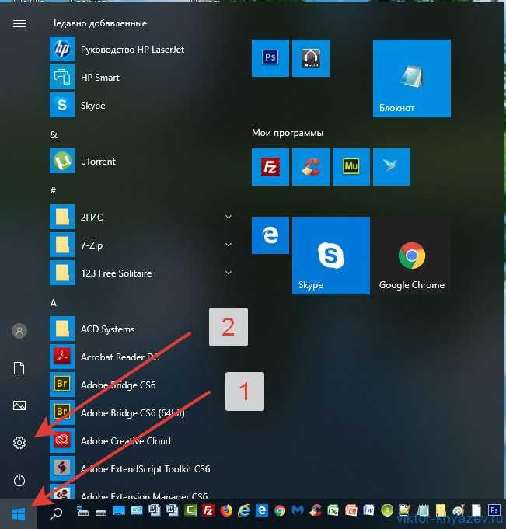Viewport: 506px width, 529px height.
Task: Open the Google Chrome tile
Action: (411, 256)
